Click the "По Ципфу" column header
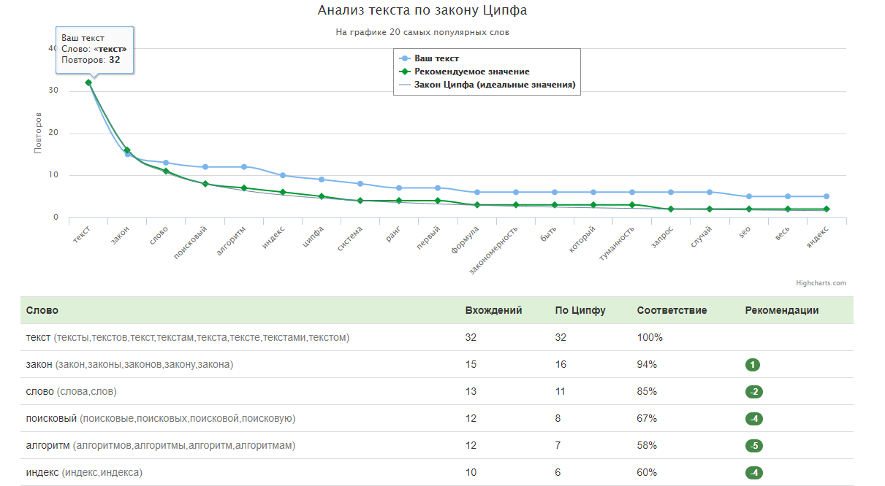 [580, 310]
